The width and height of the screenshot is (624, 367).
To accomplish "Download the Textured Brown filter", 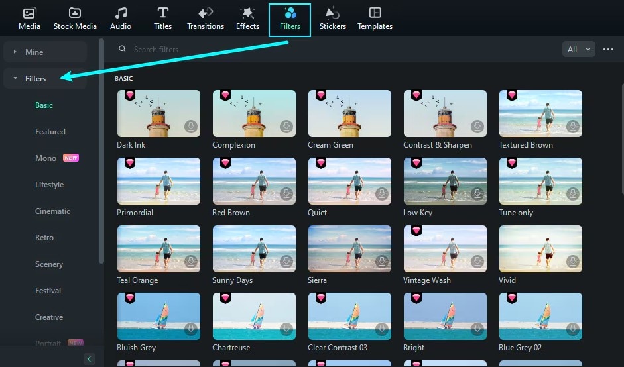I will point(573,127).
